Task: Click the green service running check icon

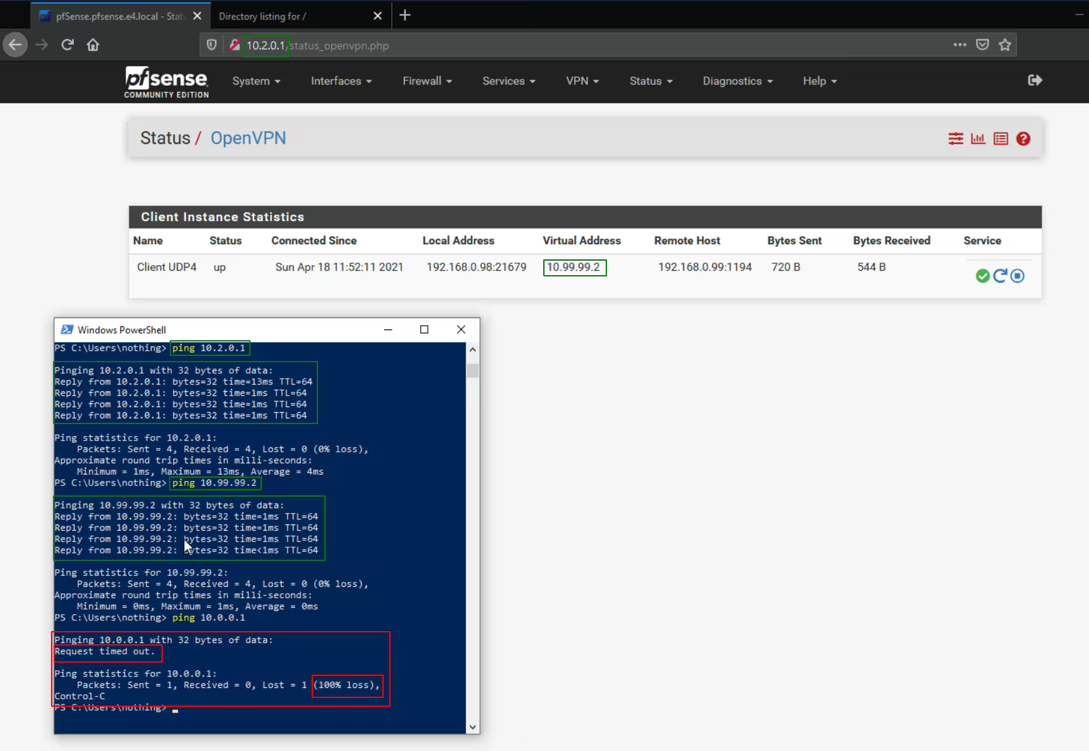Action: 982,276
